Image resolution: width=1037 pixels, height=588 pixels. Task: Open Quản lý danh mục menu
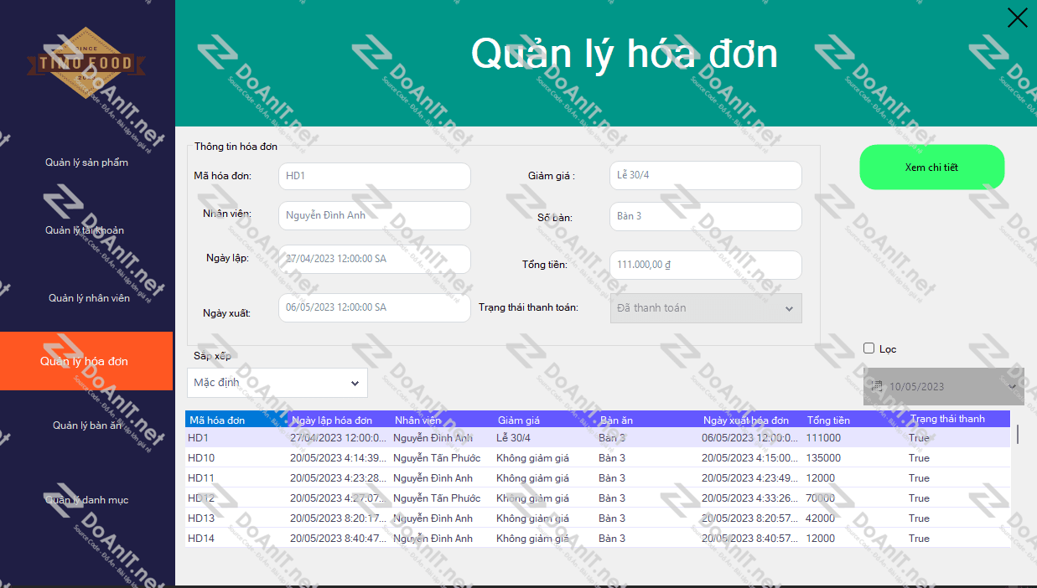[x=87, y=500]
